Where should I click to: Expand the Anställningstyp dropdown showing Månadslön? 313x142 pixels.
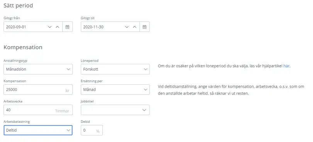pos(38,69)
